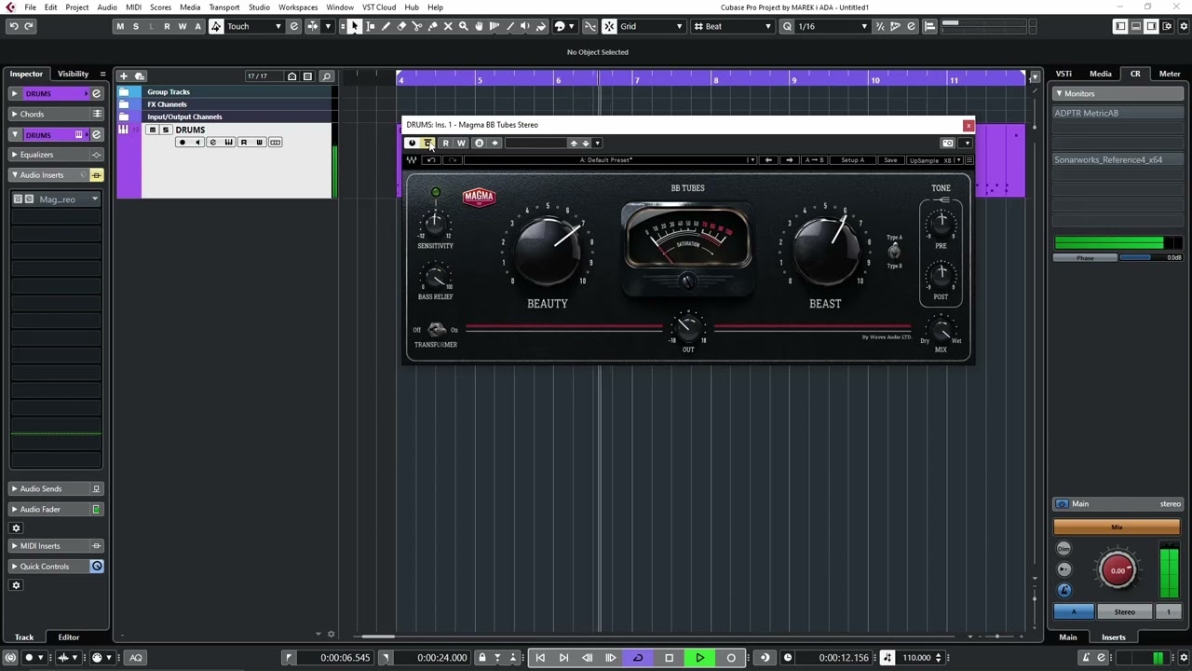Load previous Waves preset with left arrow
This screenshot has width=1192, height=671.
[x=768, y=160]
